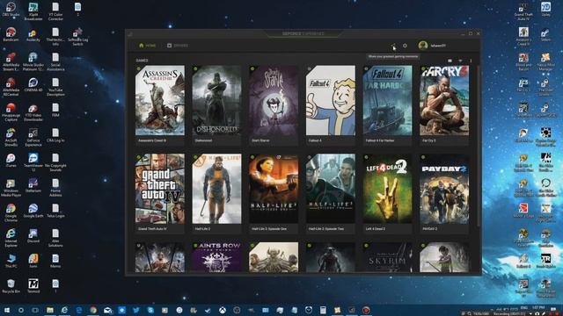Viewport: 563px width, 316px height.
Task: Select No Copyright Sounds file
Action: point(55,162)
